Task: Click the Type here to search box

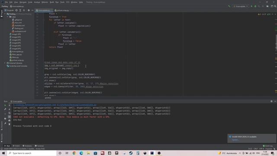Action: coord(32,153)
